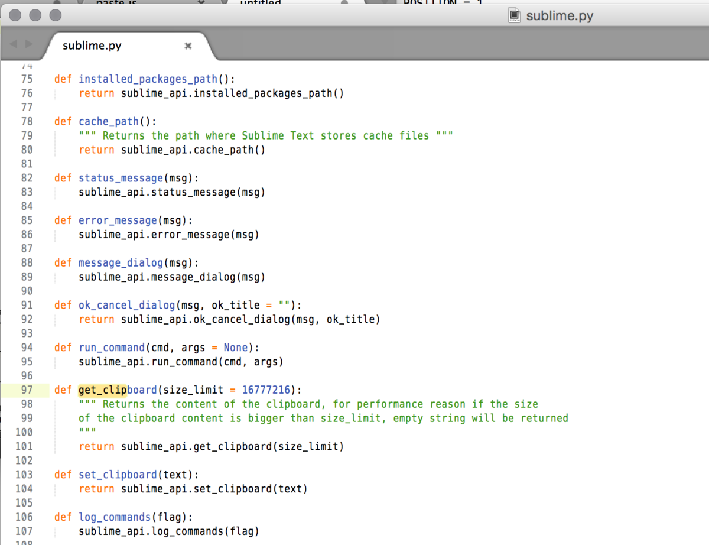
Task: Click the return statement on line 76
Action: (211, 93)
